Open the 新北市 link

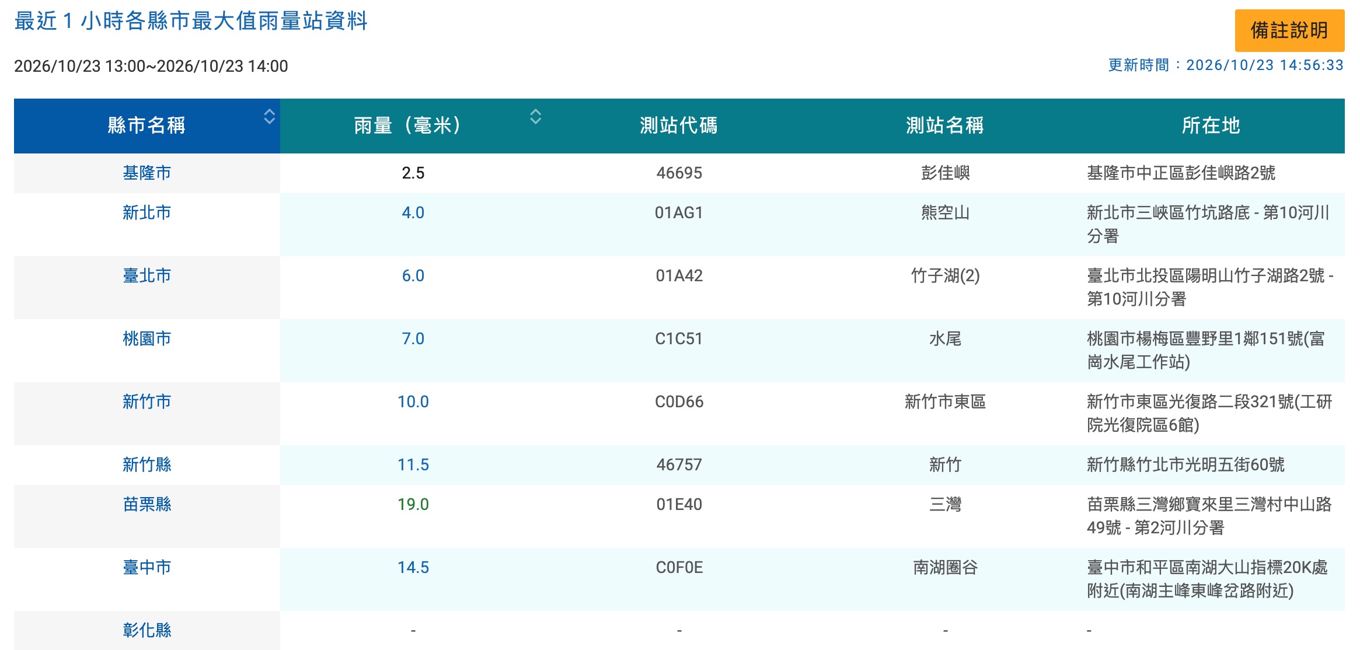[147, 212]
